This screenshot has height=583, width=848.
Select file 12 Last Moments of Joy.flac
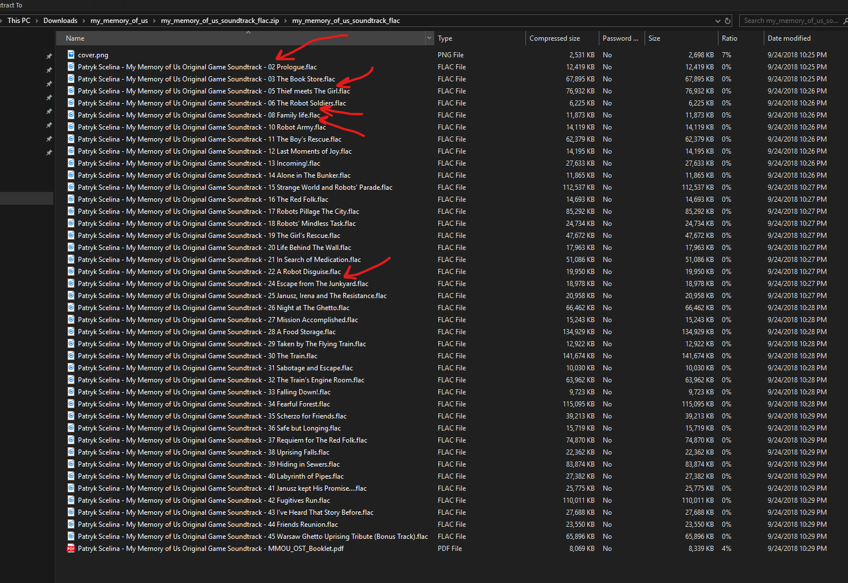215,151
